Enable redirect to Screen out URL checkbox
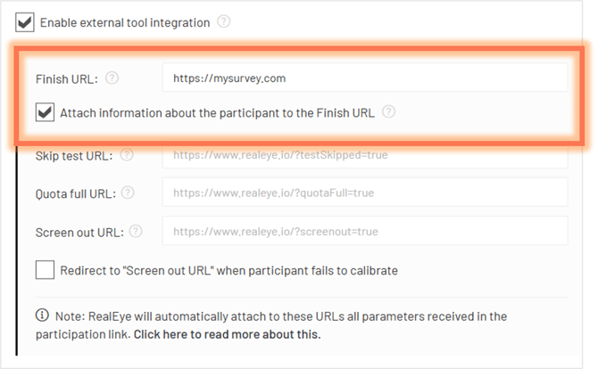598x369 pixels. (x=45, y=270)
